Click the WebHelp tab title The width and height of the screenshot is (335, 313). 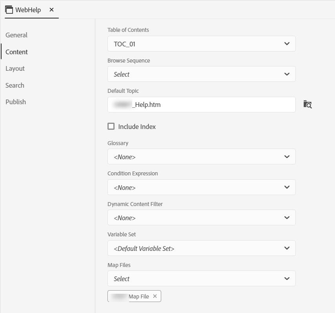(x=28, y=10)
